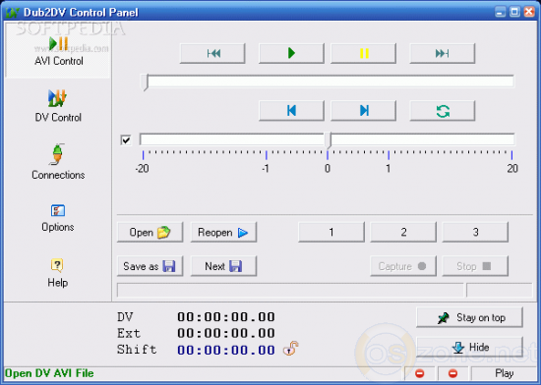Click the green Play button
Image resolution: width=541 pixels, height=385 pixels.
291,53
